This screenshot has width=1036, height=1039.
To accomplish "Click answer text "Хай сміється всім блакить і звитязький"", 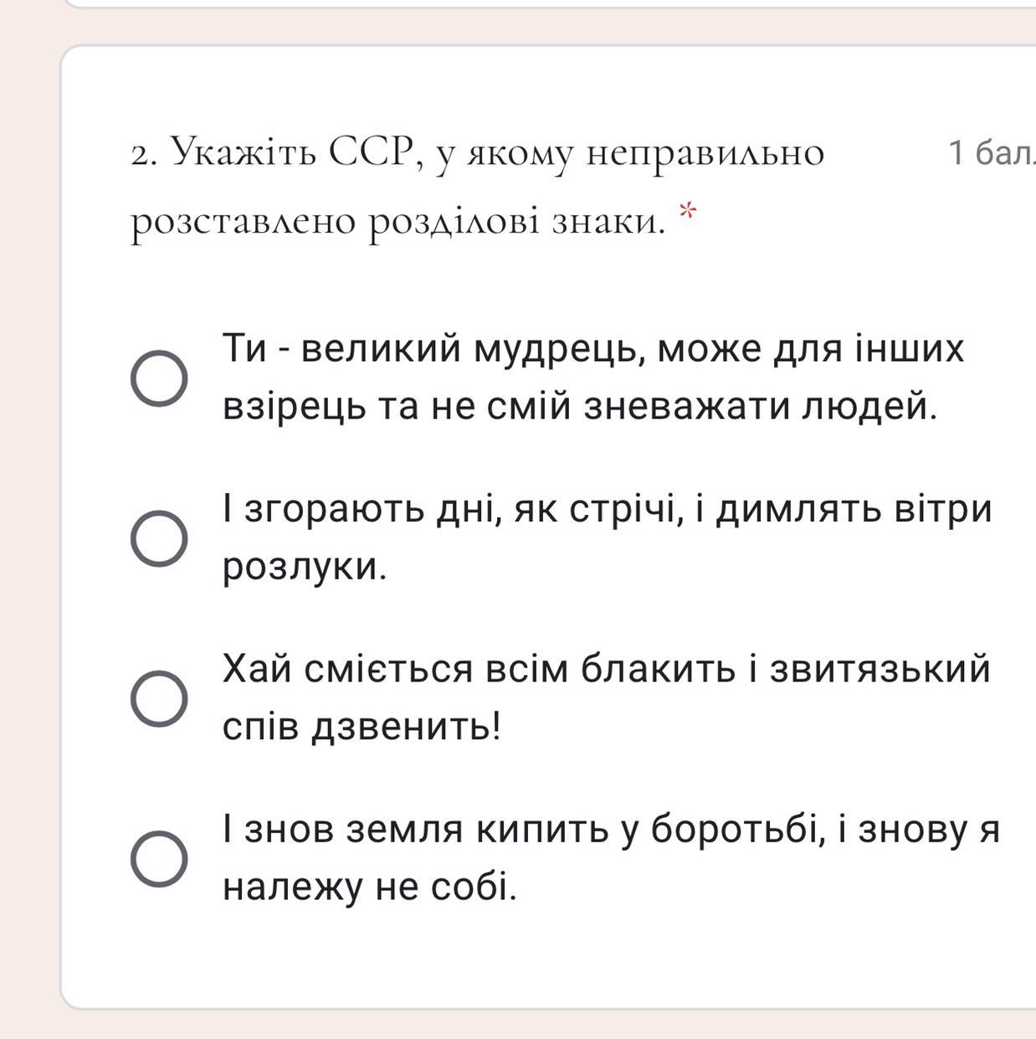I will [x=607, y=669].
